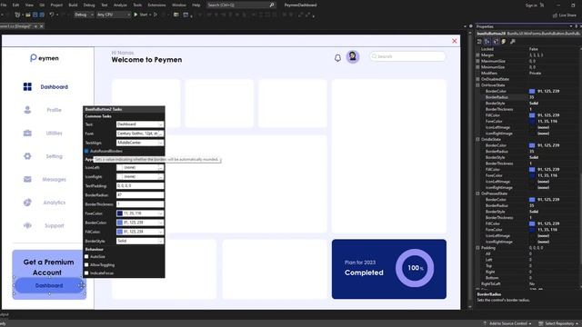Open the Project menu
This screenshot has width=582, height=327.
tap(56, 5)
